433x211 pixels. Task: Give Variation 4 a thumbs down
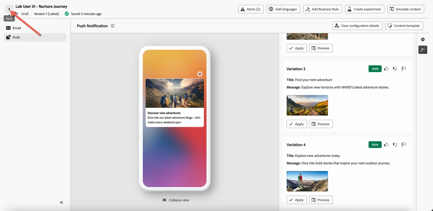click(395, 145)
